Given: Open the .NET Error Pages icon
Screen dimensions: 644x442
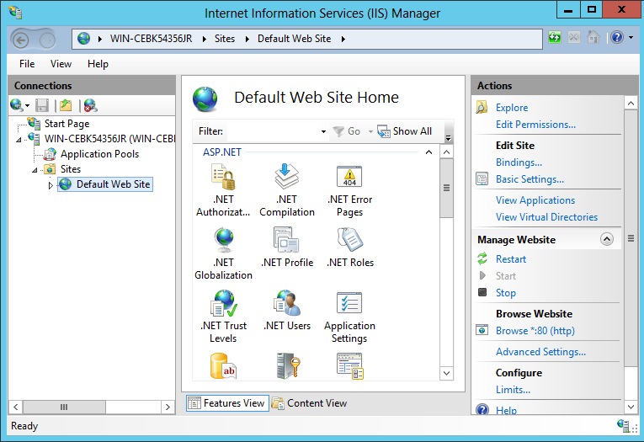Looking at the screenshot, I should pos(349,177).
